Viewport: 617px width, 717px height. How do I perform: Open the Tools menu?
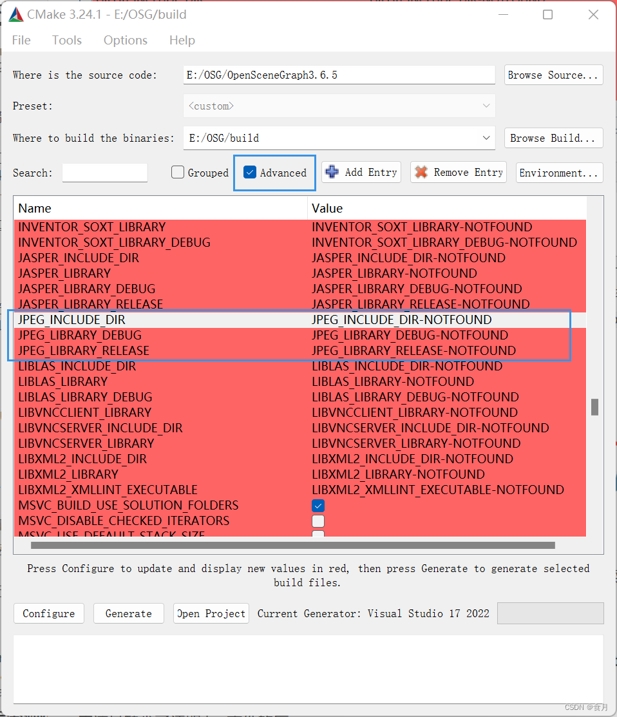(67, 40)
